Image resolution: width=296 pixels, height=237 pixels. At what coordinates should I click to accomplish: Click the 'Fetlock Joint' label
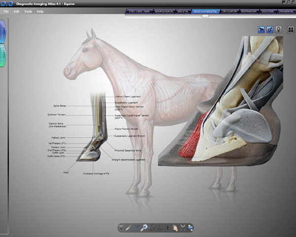coord(58,138)
